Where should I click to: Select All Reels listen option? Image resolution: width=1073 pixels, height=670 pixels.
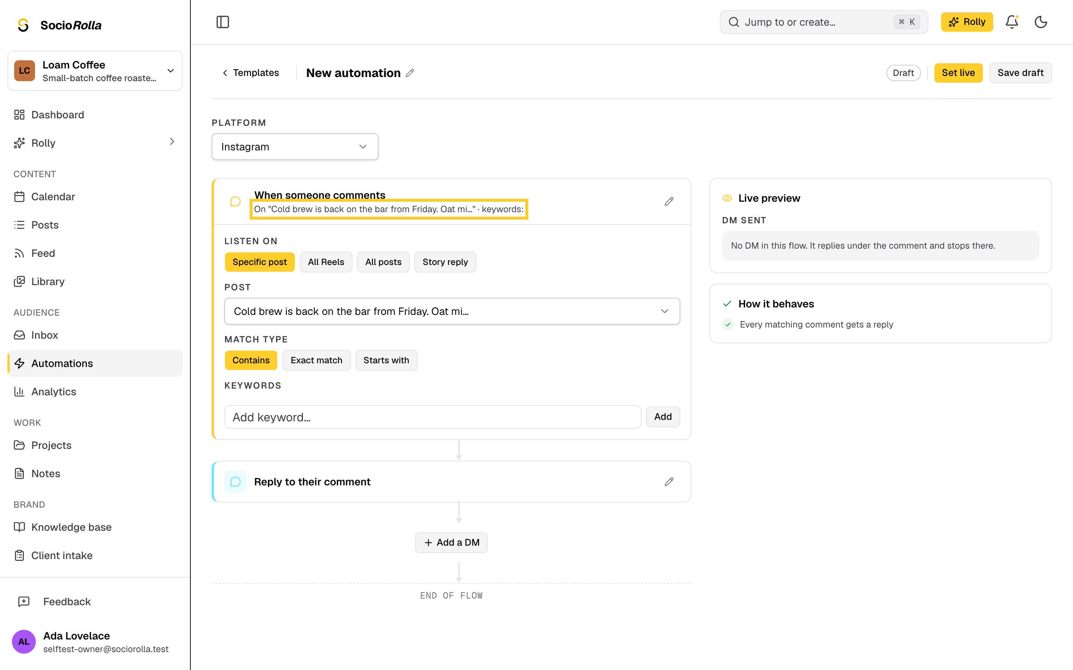326,262
